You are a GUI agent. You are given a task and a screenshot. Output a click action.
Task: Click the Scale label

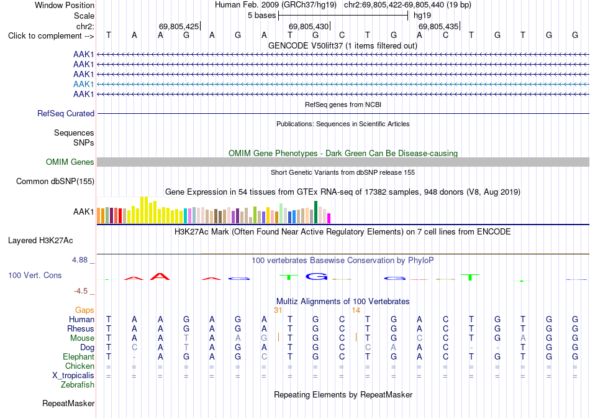click(84, 16)
